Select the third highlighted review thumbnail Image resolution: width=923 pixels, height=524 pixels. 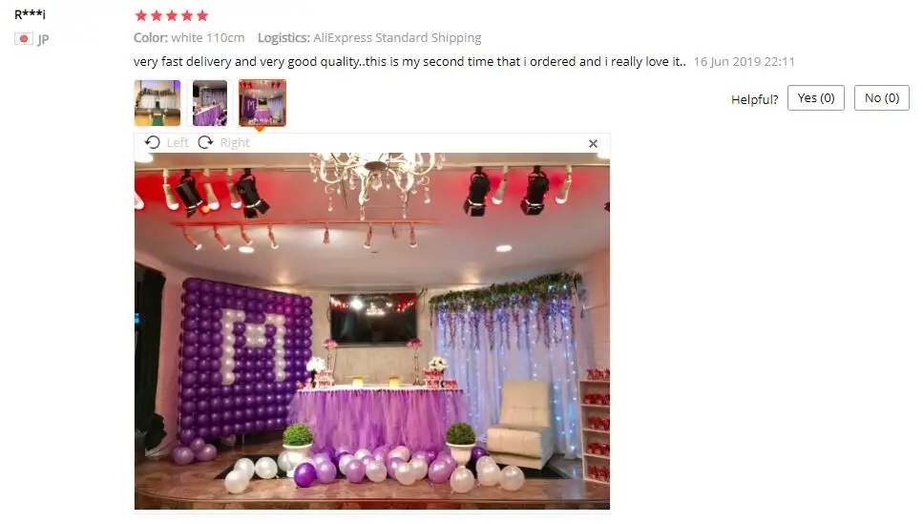(x=262, y=103)
